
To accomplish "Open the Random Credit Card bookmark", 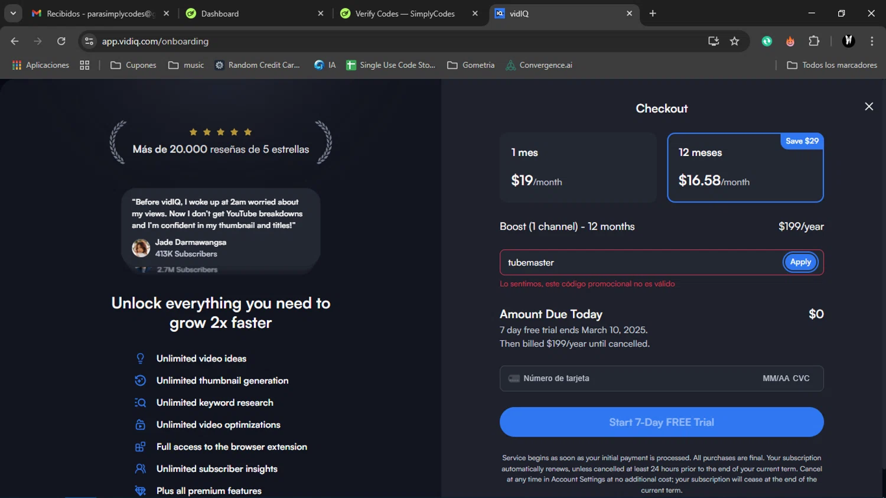I will pos(258,65).
